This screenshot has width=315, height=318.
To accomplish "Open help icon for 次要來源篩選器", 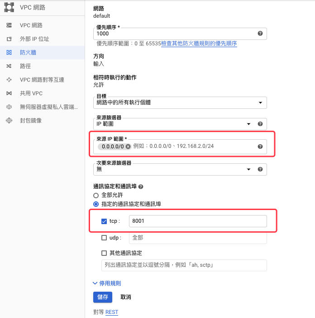I will point(260,169).
